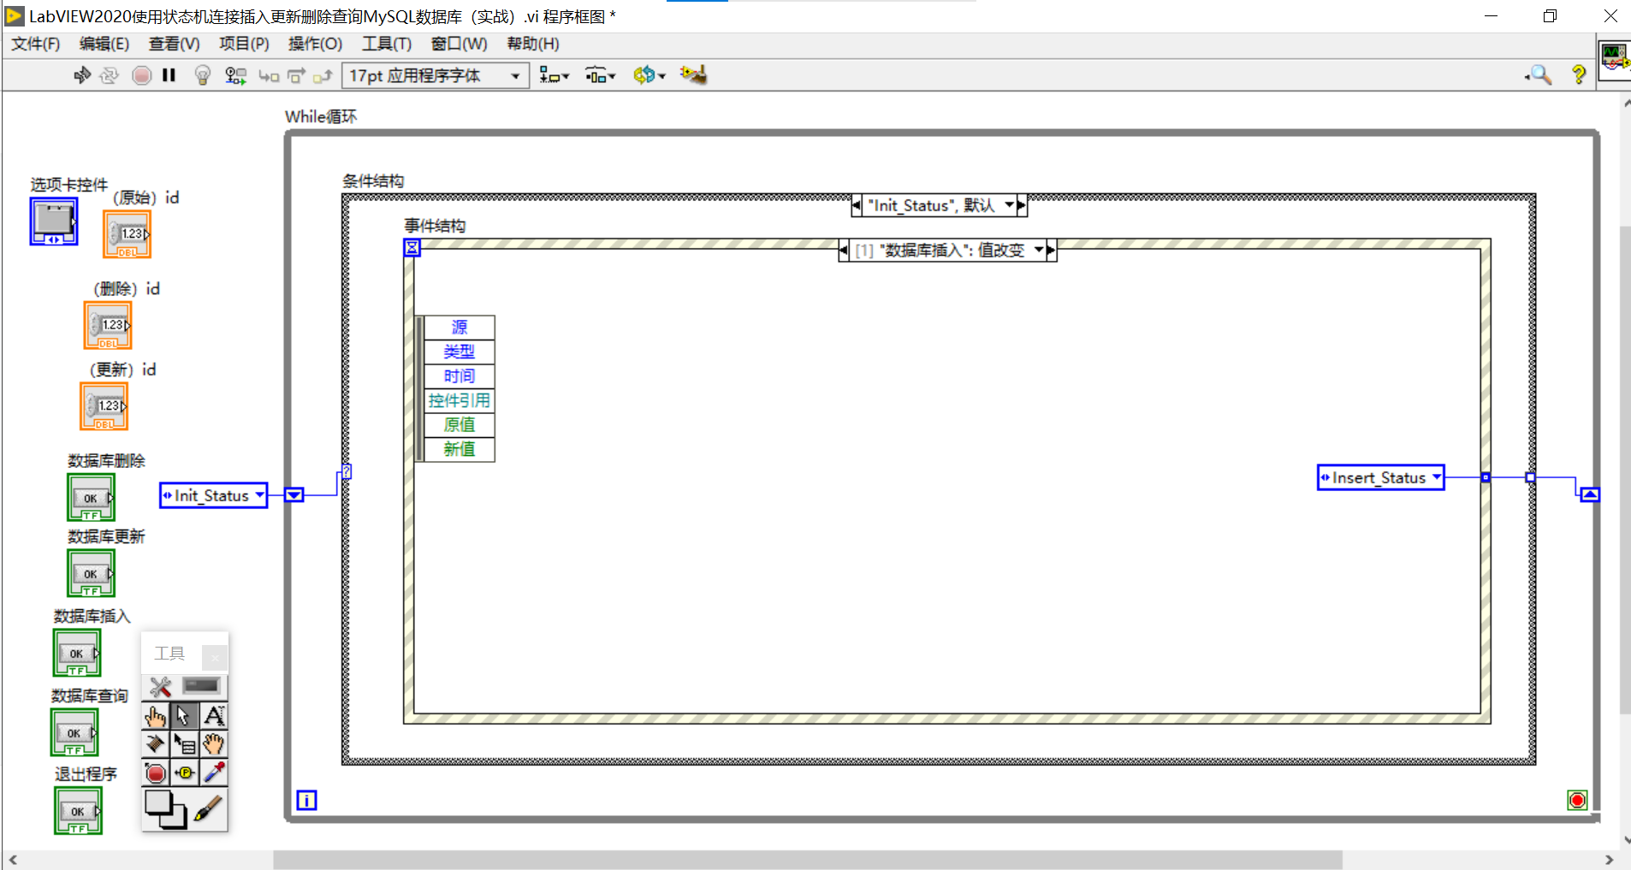This screenshot has width=1631, height=870.
Task: Open the align objects dropdown
Action: pyautogui.click(x=553, y=75)
